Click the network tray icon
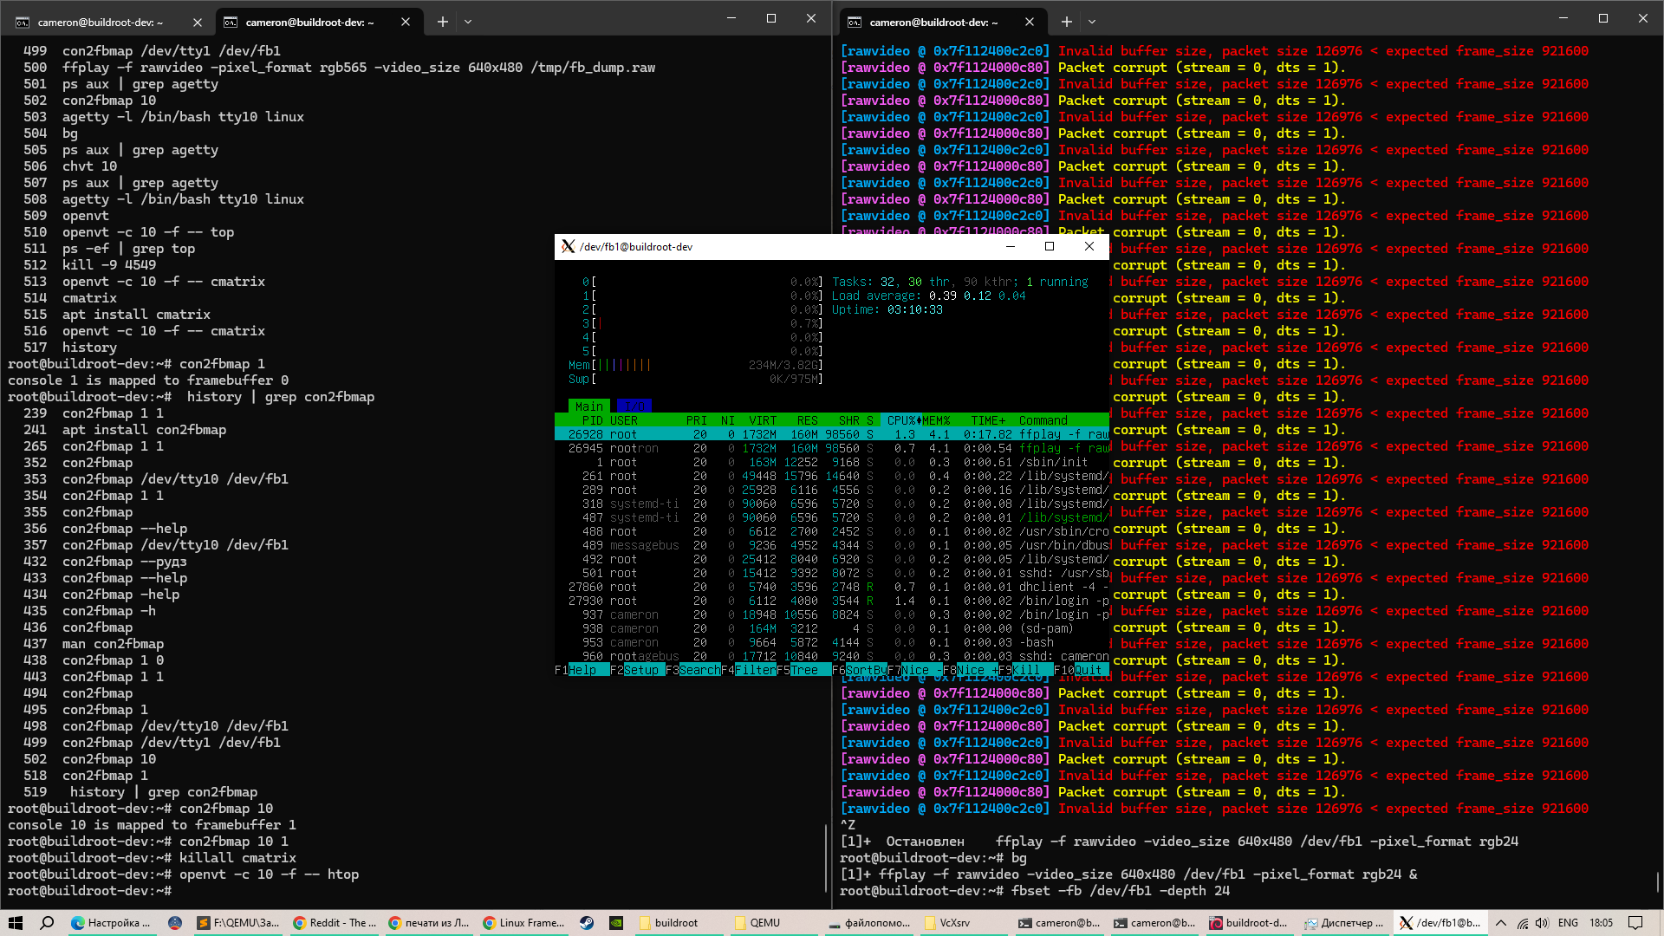 1523,923
